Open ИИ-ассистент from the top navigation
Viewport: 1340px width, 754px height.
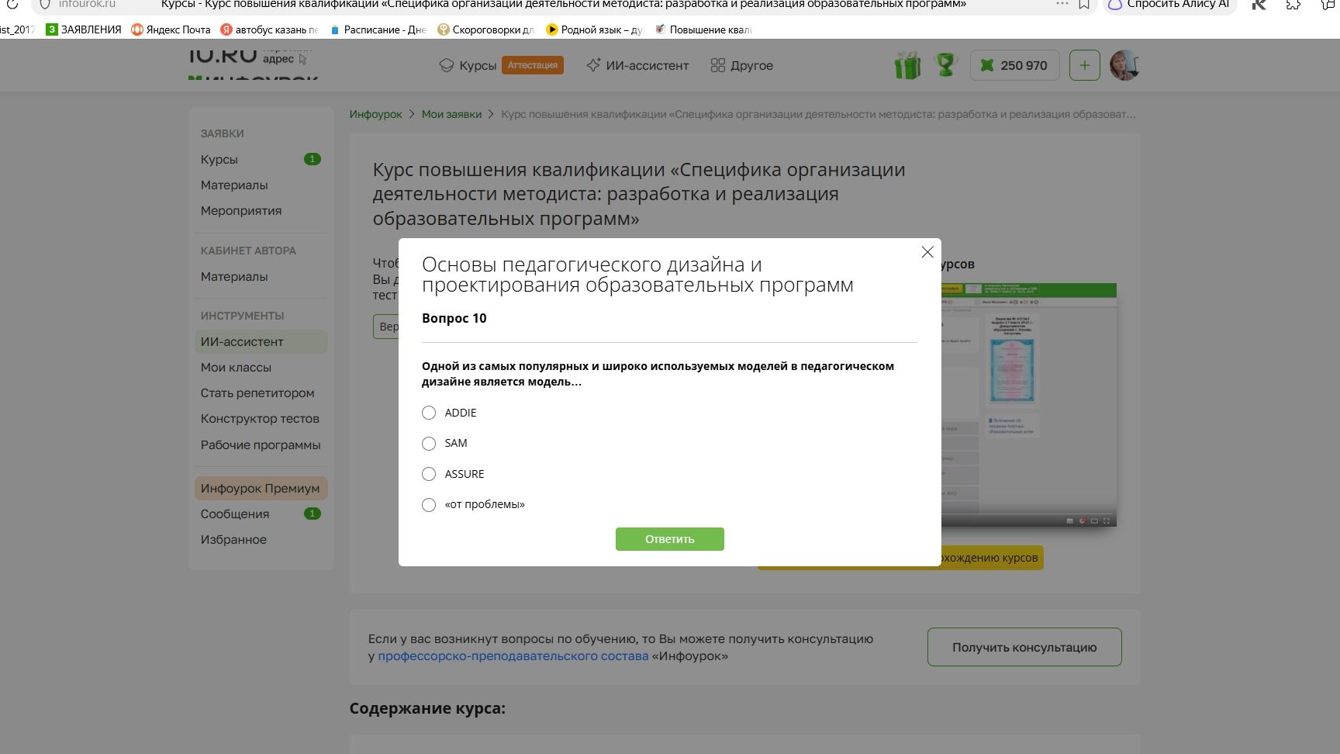(x=637, y=65)
